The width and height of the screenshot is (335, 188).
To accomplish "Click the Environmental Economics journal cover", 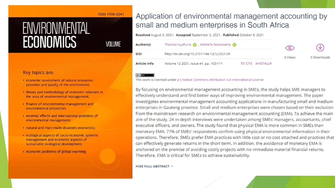I will (x=70, y=92).
